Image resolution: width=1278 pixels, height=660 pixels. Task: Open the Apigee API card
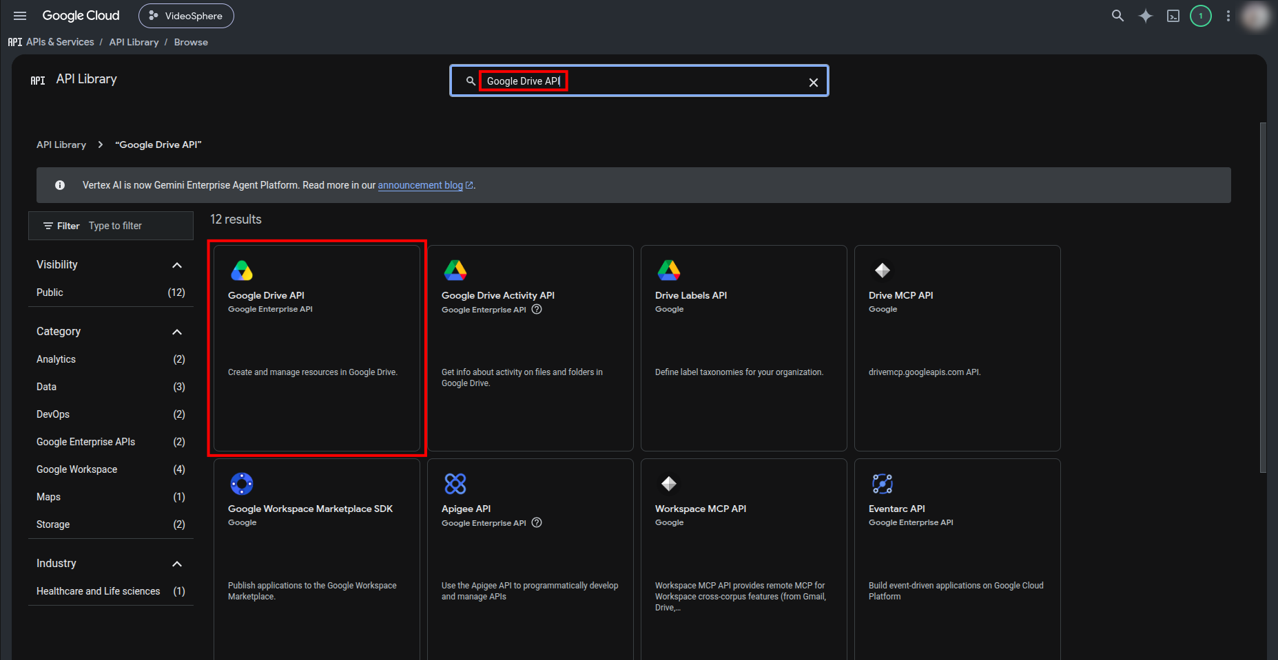coord(530,560)
